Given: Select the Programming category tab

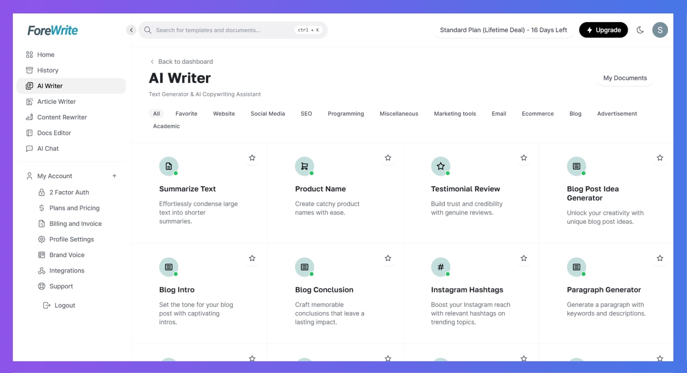Looking at the screenshot, I should (346, 114).
